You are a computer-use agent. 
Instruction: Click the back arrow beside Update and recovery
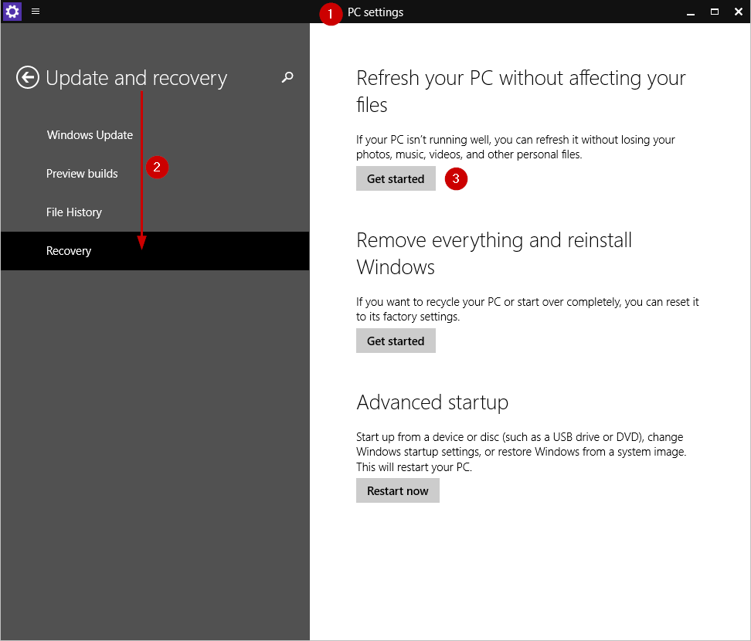27,77
